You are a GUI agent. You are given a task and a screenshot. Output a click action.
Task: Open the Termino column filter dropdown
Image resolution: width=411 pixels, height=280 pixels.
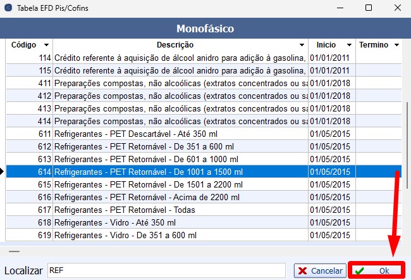coord(396,45)
